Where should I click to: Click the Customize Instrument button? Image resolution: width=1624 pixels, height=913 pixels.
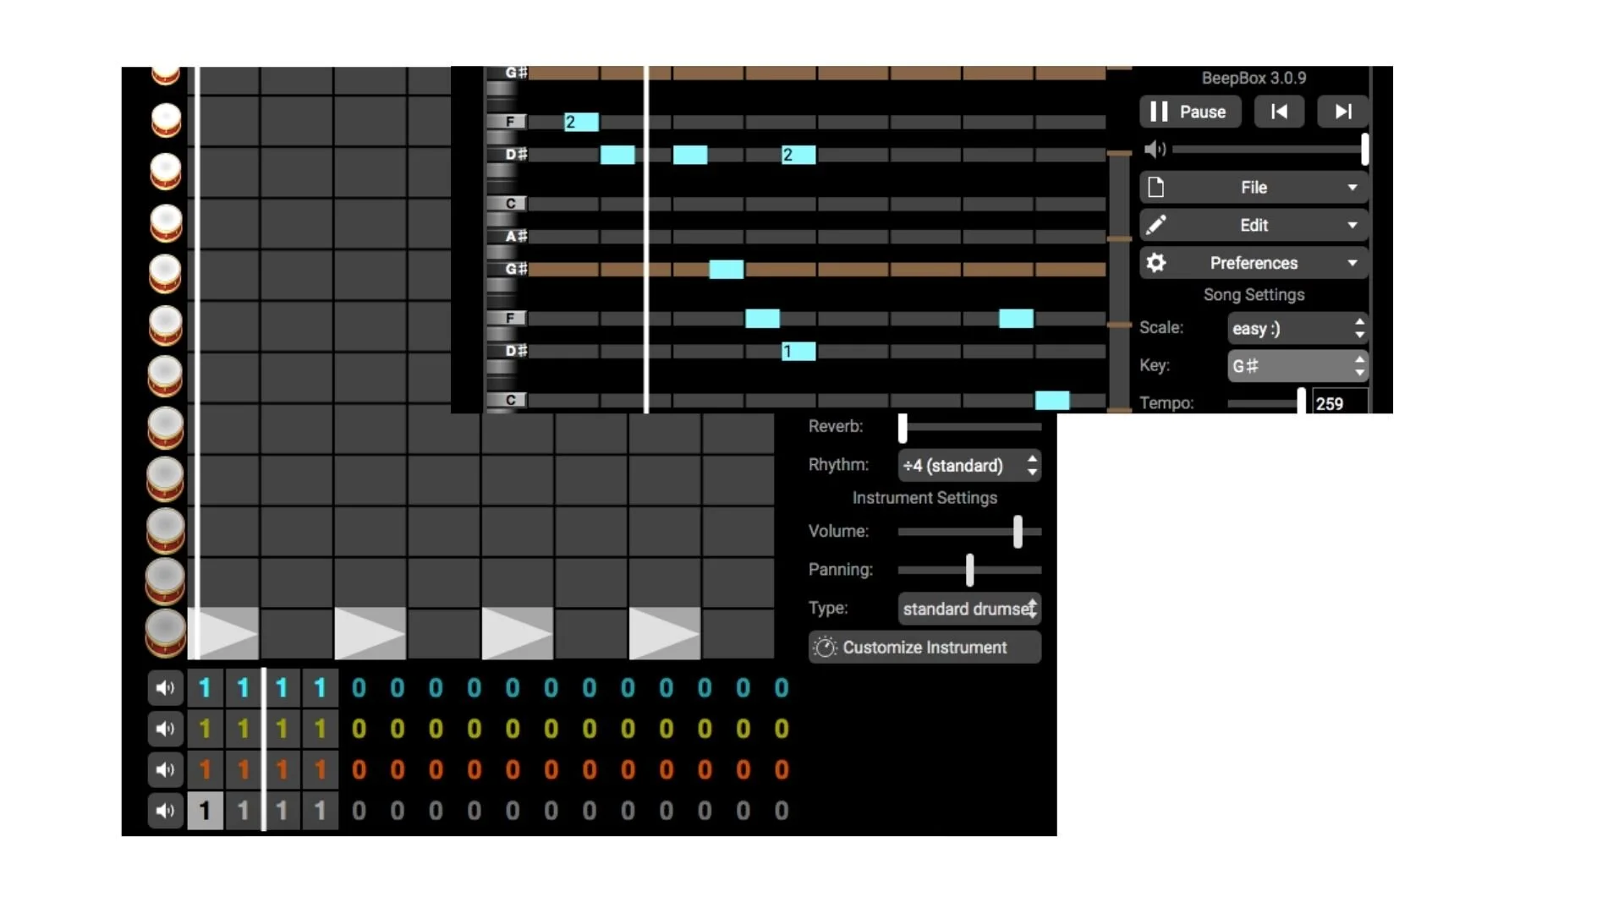[x=924, y=647]
